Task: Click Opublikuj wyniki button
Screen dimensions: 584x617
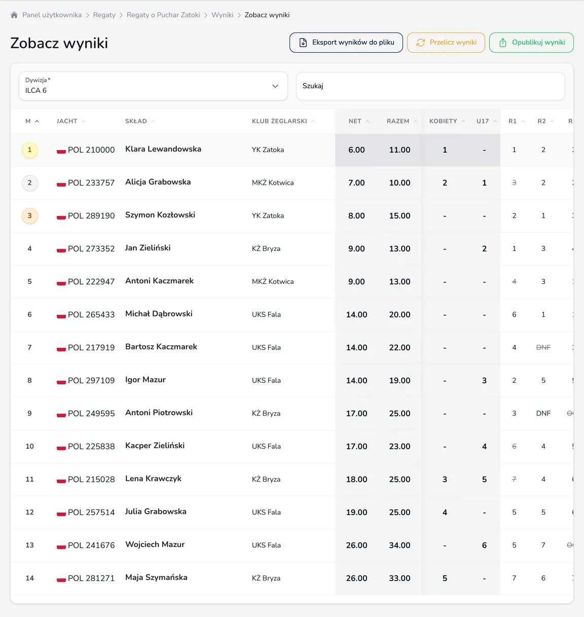Action: pyautogui.click(x=531, y=43)
